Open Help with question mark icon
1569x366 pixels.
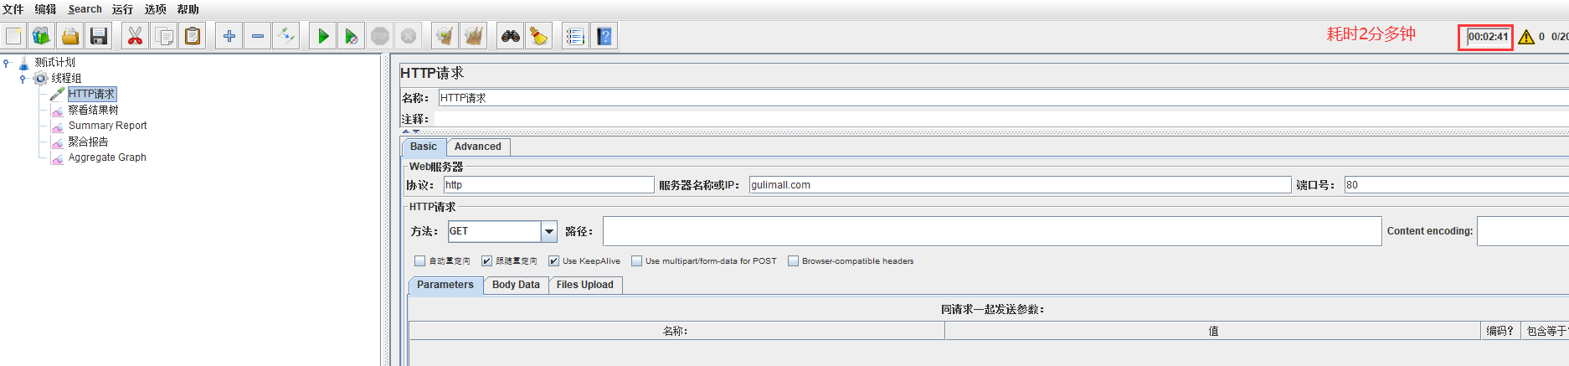click(x=604, y=36)
